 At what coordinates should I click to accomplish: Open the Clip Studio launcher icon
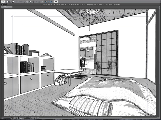pos(3,2)
